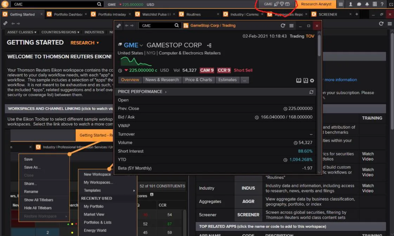Viewport: 394px width, 236px height.
Task: Expand PRICE PERFORMANCE section arrow
Action: pyautogui.click(x=166, y=92)
